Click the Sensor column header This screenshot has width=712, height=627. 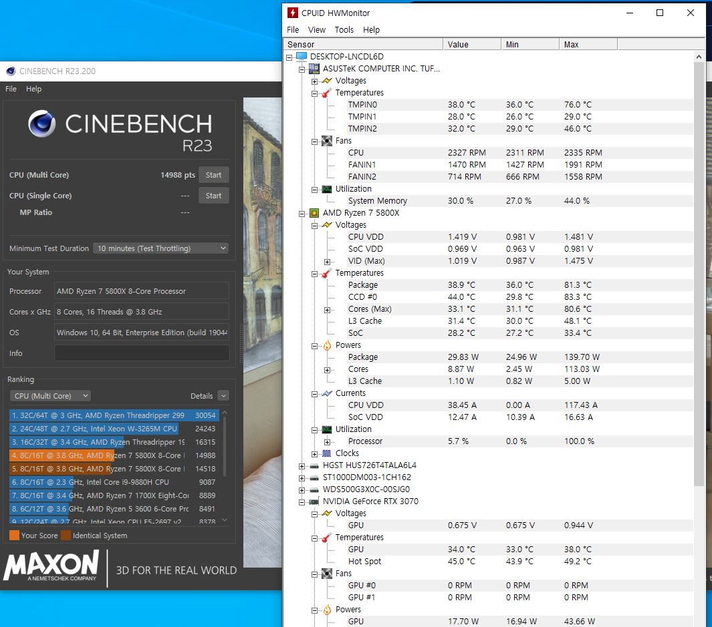click(x=363, y=44)
